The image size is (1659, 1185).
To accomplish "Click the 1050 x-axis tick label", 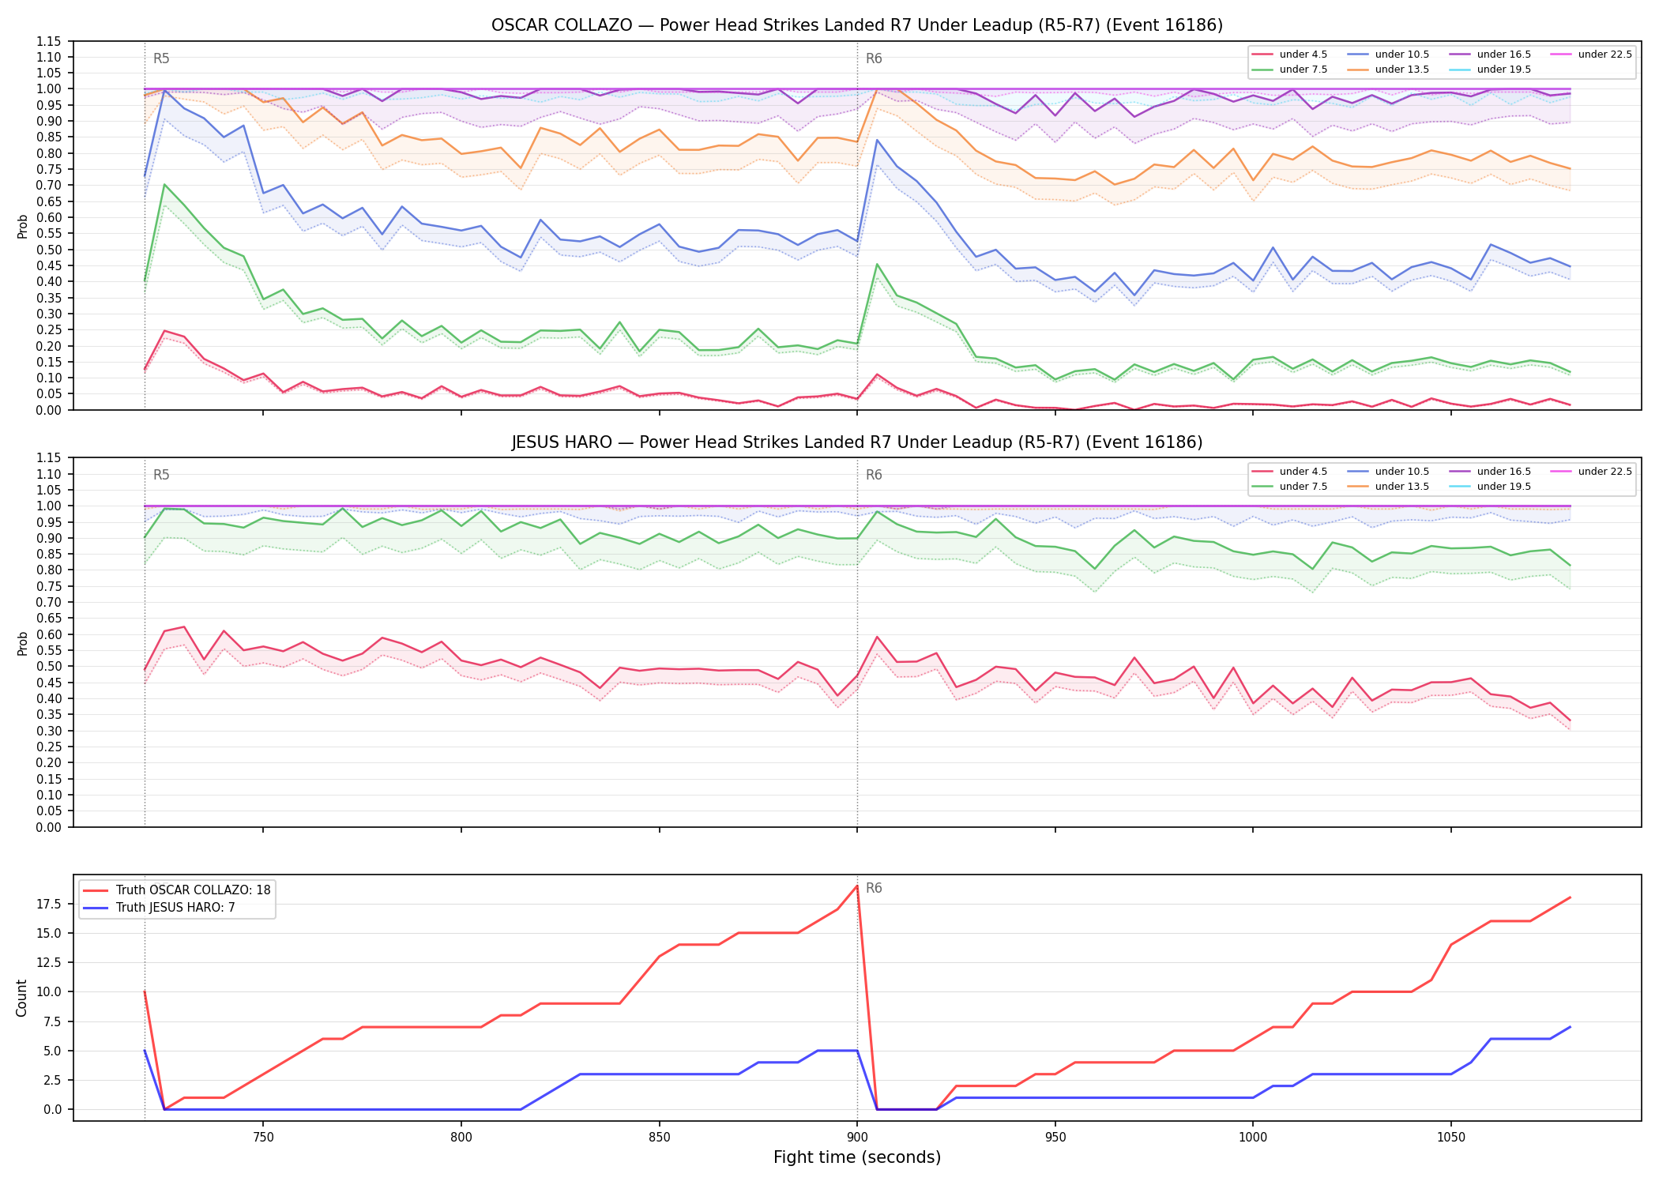I will [1451, 1138].
